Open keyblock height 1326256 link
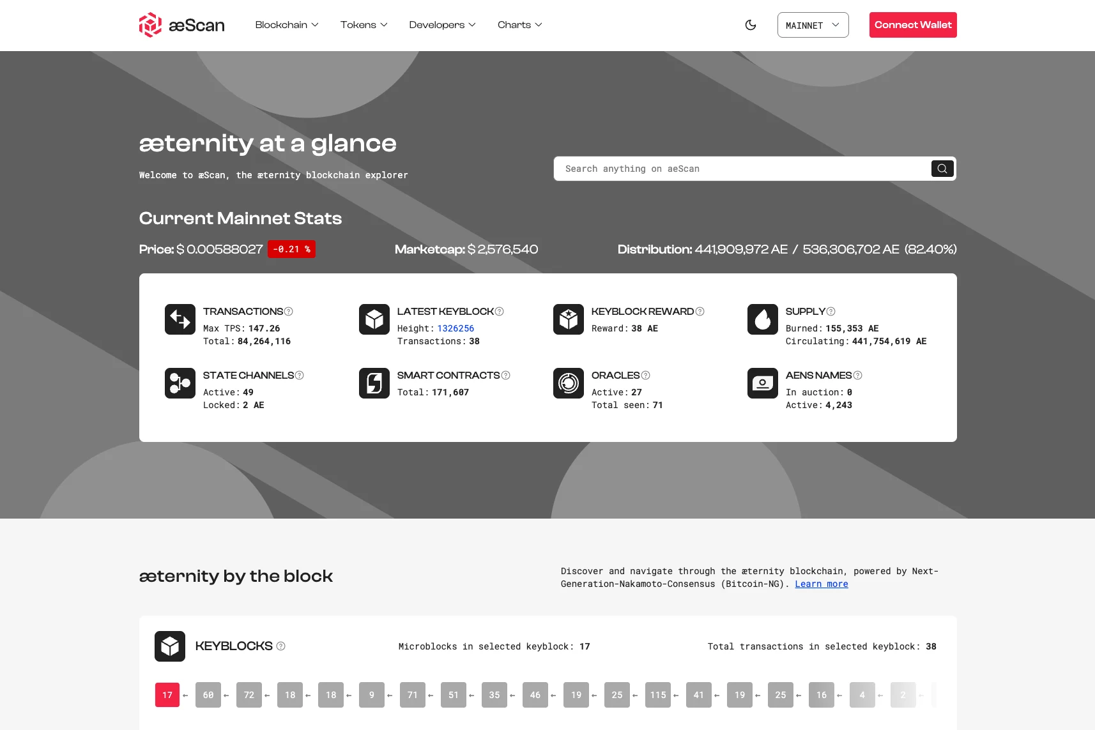This screenshot has width=1095, height=730. pos(456,328)
